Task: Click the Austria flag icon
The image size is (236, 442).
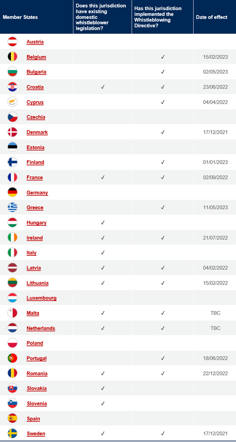Action: 12,42
